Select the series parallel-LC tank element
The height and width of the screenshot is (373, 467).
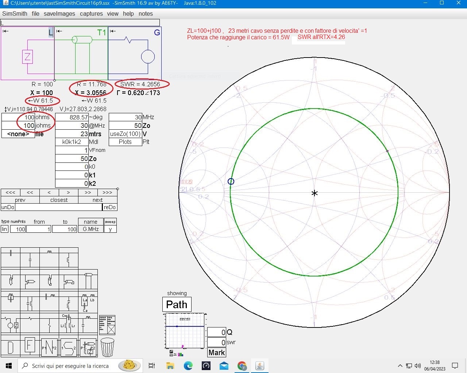[x=11, y=301]
